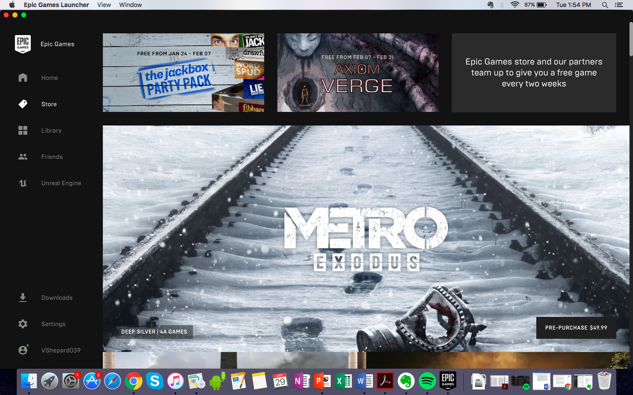Select the Store tag icon
The height and width of the screenshot is (395, 633).
tap(23, 104)
